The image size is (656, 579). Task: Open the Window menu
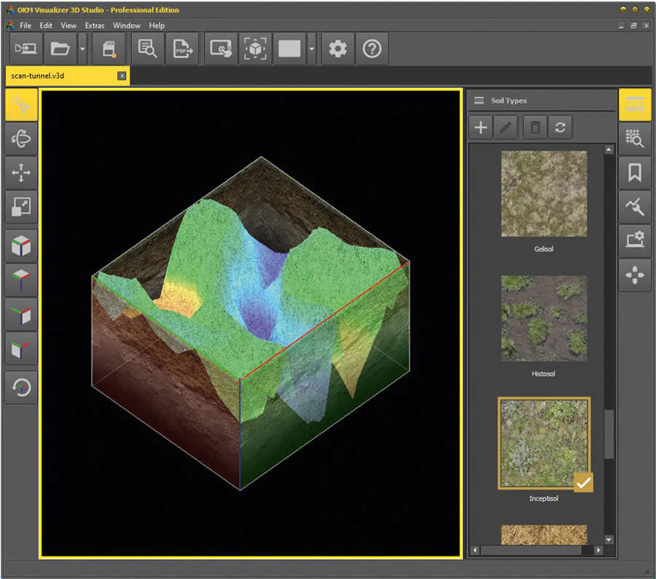[x=126, y=25]
